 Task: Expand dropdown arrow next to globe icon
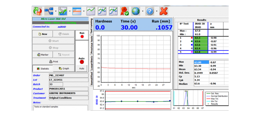coord(143,11)
